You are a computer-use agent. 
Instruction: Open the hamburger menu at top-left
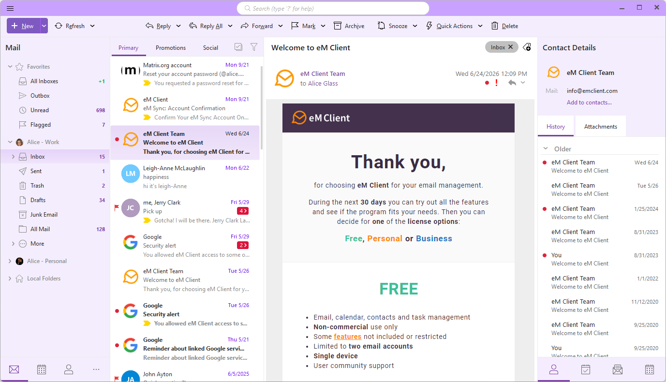(10, 8)
